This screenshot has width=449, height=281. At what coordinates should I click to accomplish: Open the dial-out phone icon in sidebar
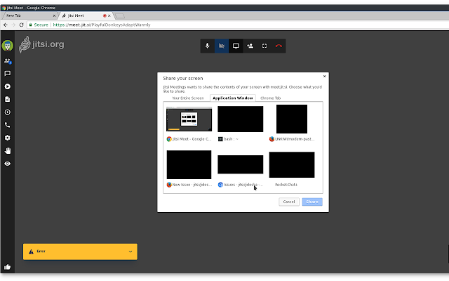point(8,125)
